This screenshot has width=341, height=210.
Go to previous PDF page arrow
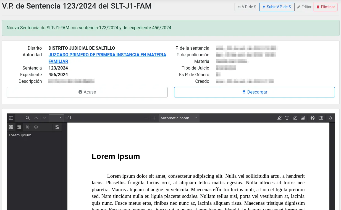(x=36, y=118)
